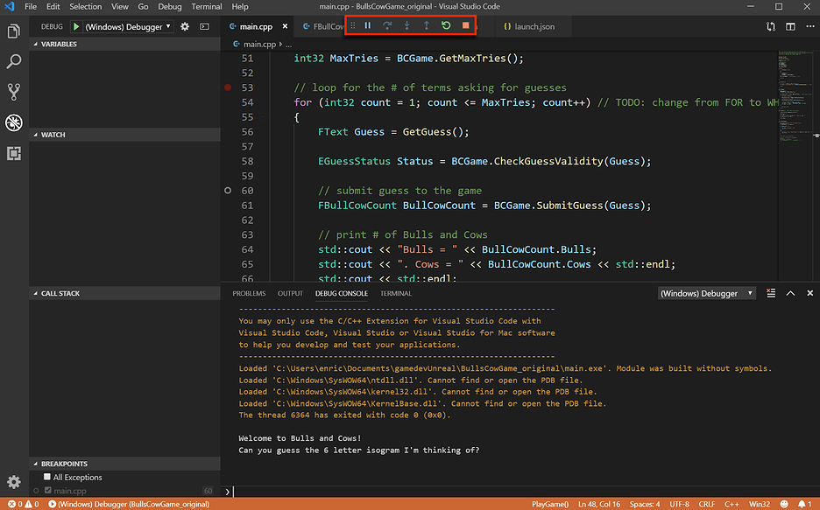
Task: Open the Explorer view in activity bar
Action: tap(14, 31)
